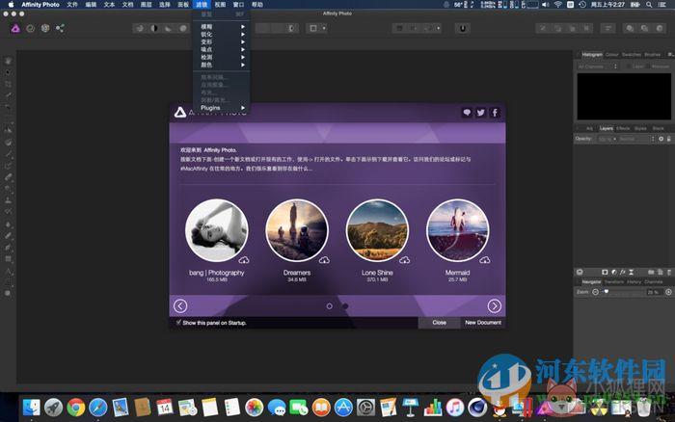
Task: Expand the 锐化 submenu
Action: (x=222, y=35)
